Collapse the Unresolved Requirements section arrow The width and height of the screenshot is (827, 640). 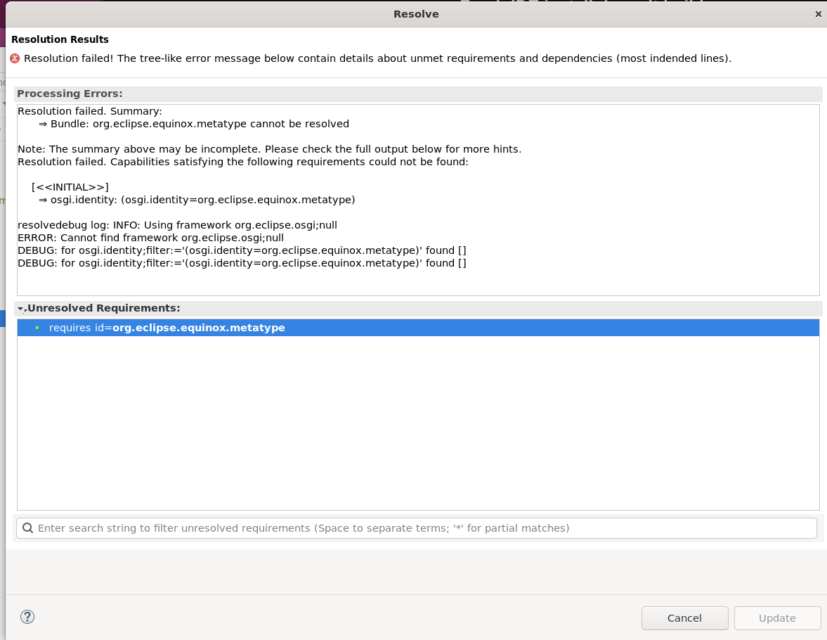coord(21,309)
